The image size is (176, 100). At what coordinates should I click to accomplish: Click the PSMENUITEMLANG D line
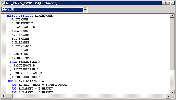point(26,73)
